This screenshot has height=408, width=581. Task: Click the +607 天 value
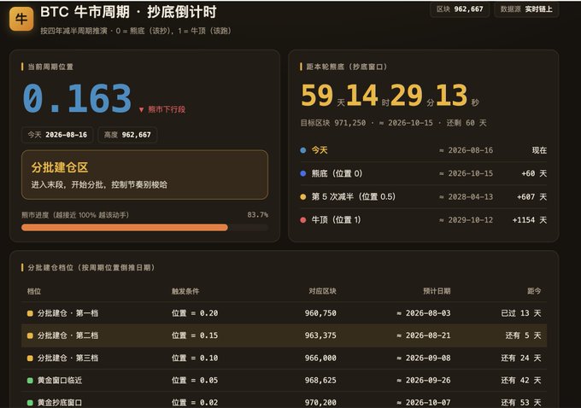tap(531, 197)
